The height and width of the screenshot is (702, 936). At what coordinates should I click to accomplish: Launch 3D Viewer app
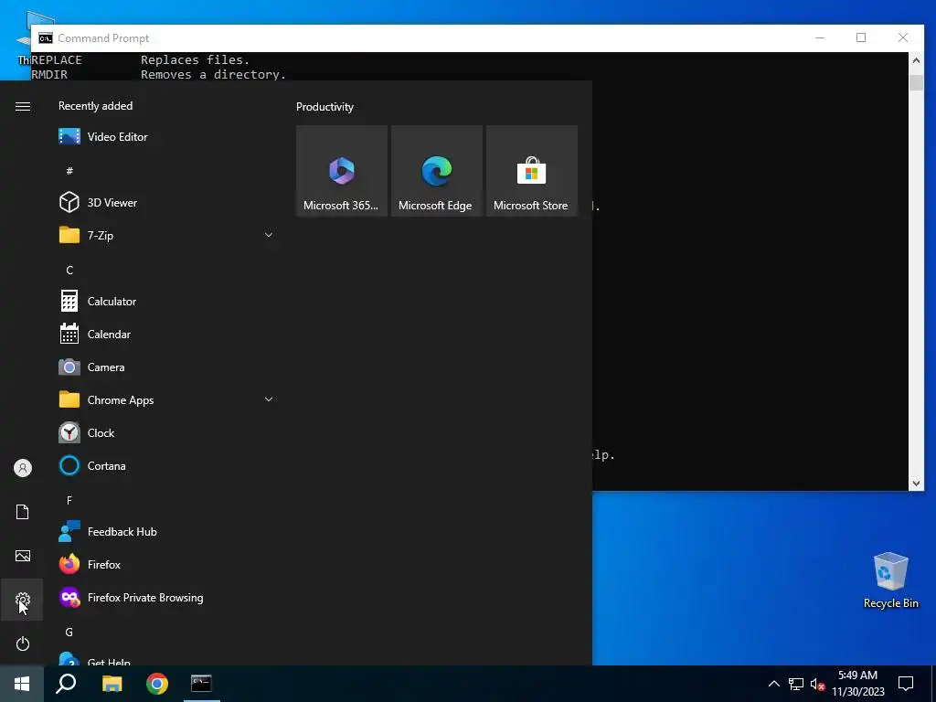(166, 202)
